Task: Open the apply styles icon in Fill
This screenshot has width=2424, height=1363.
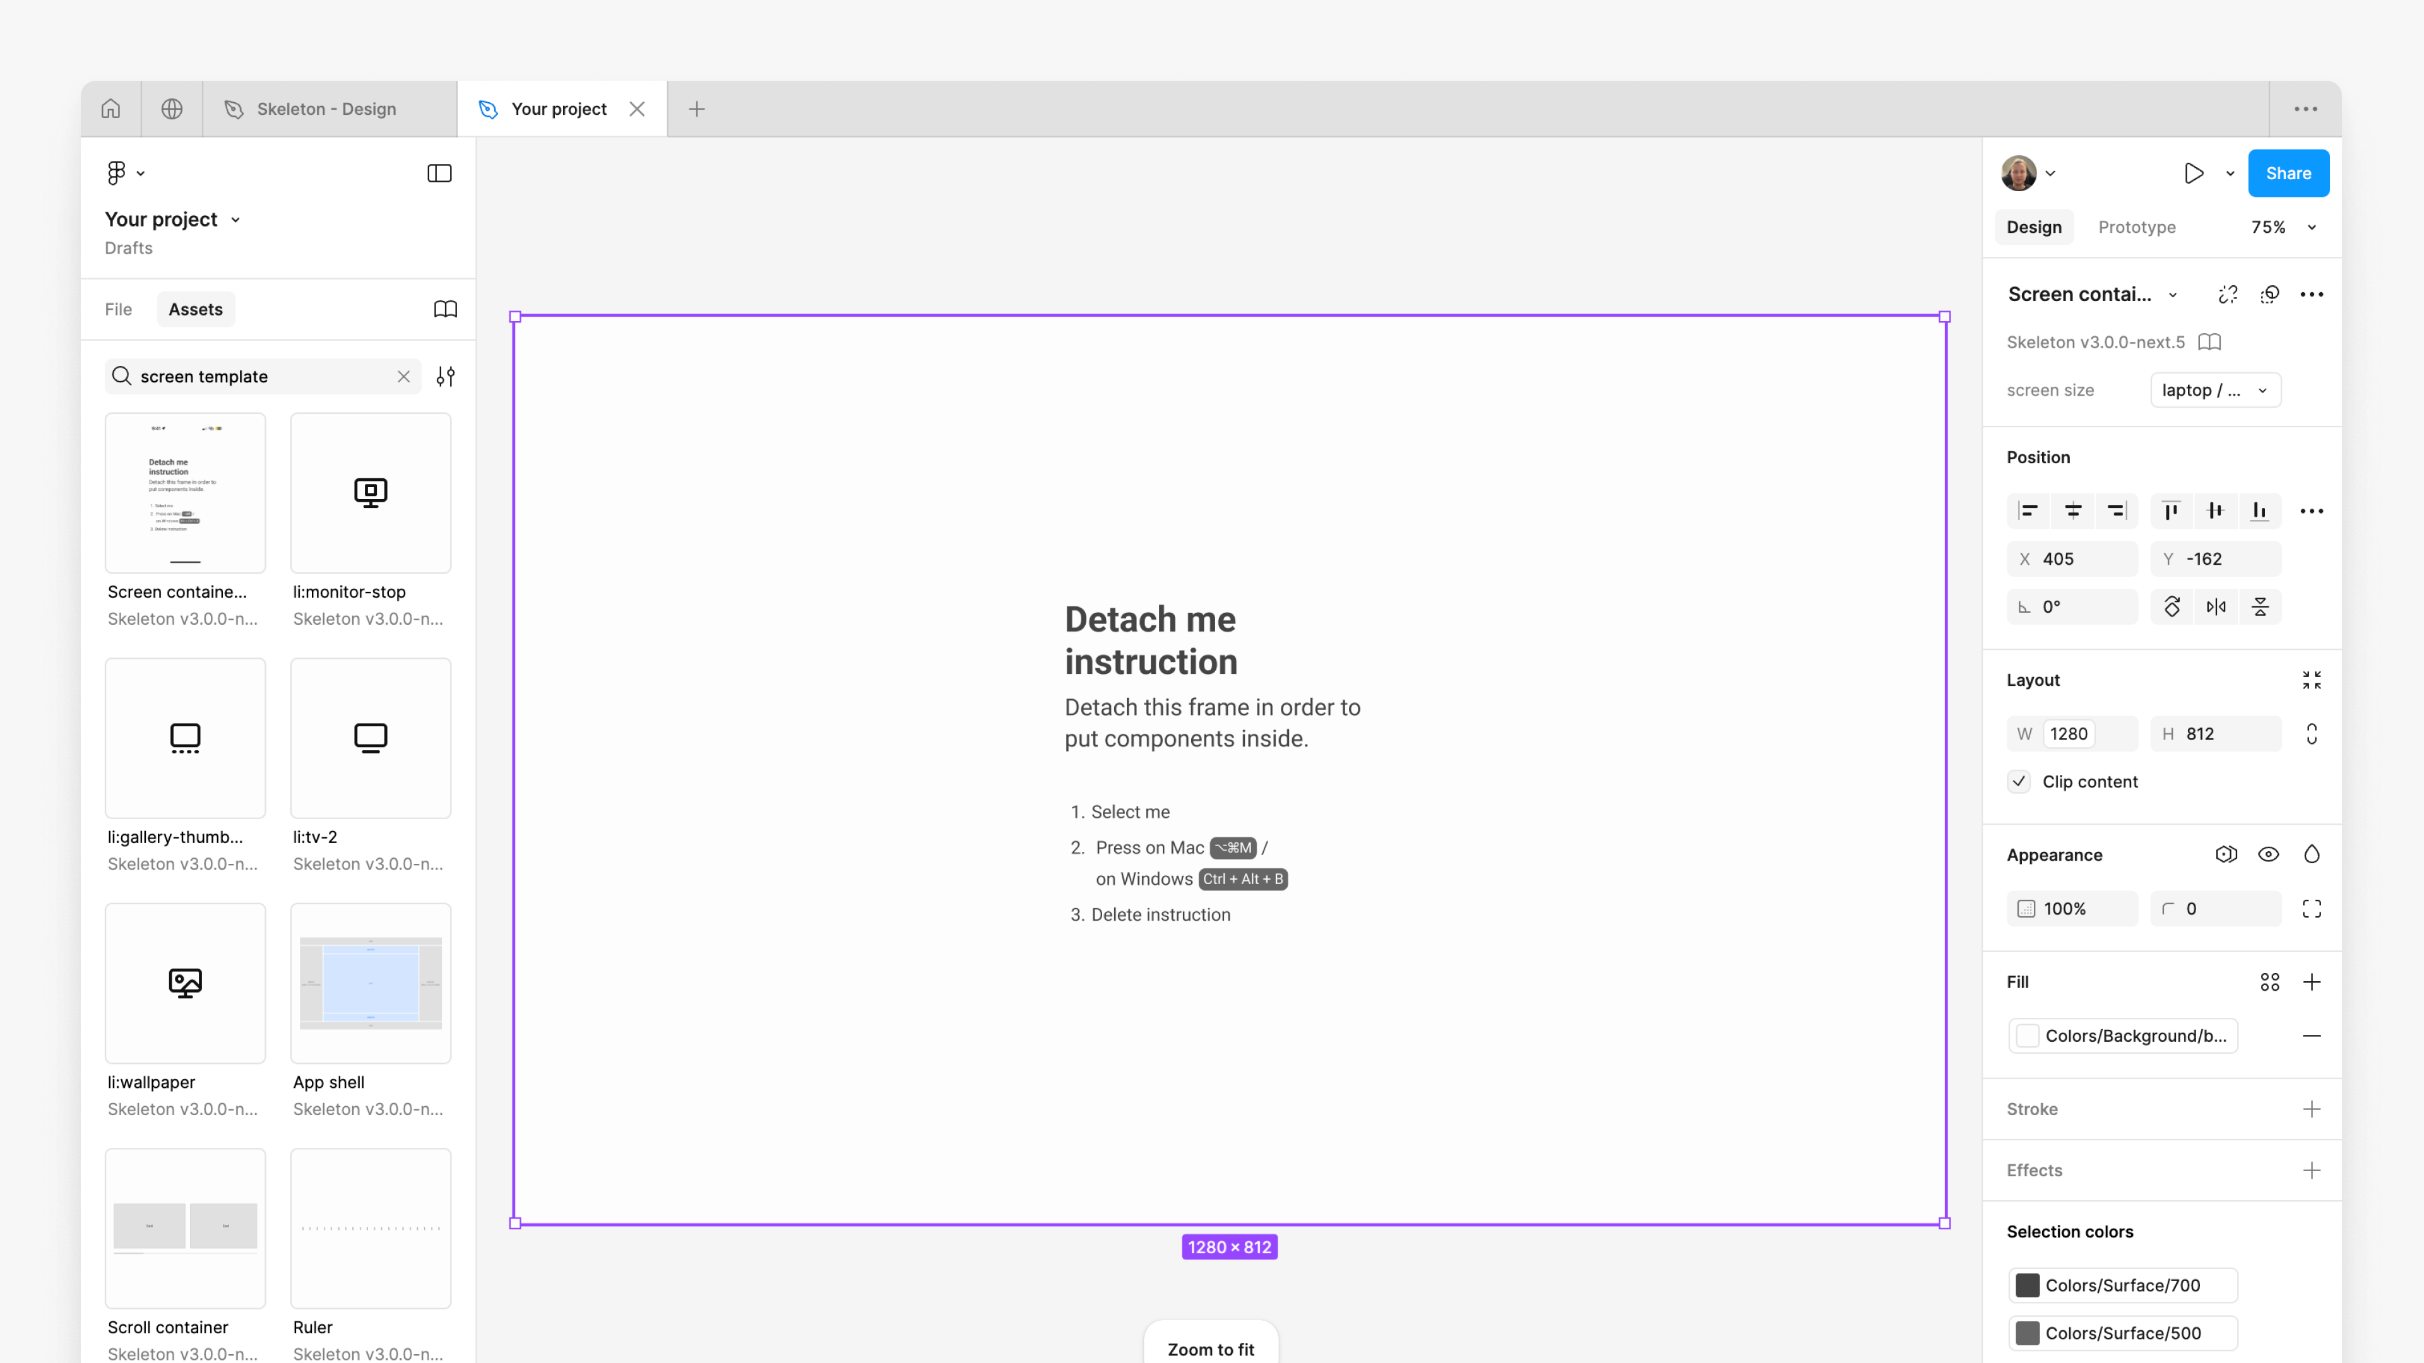Action: tap(2270, 982)
